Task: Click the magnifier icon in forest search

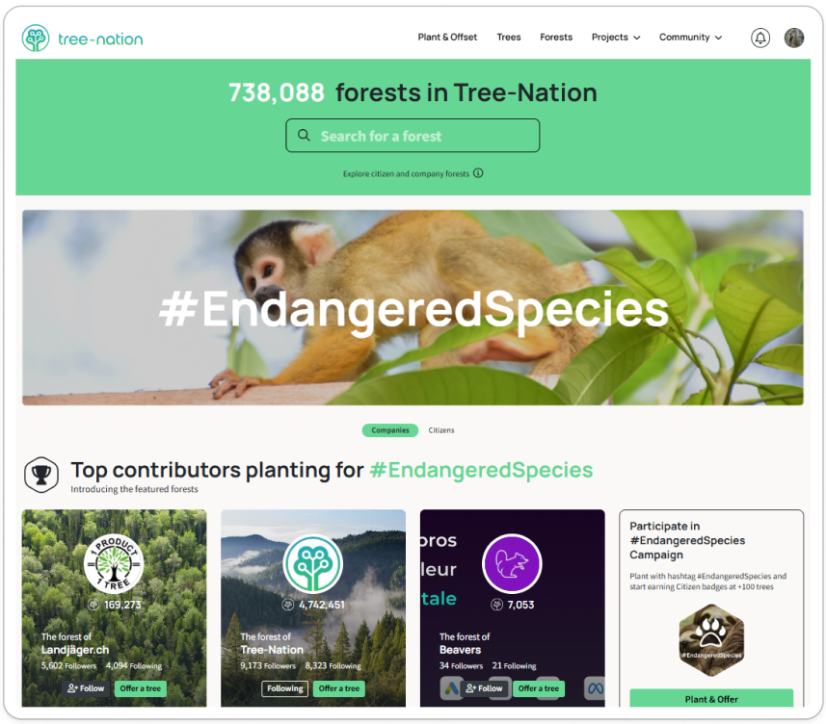Action: point(304,135)
